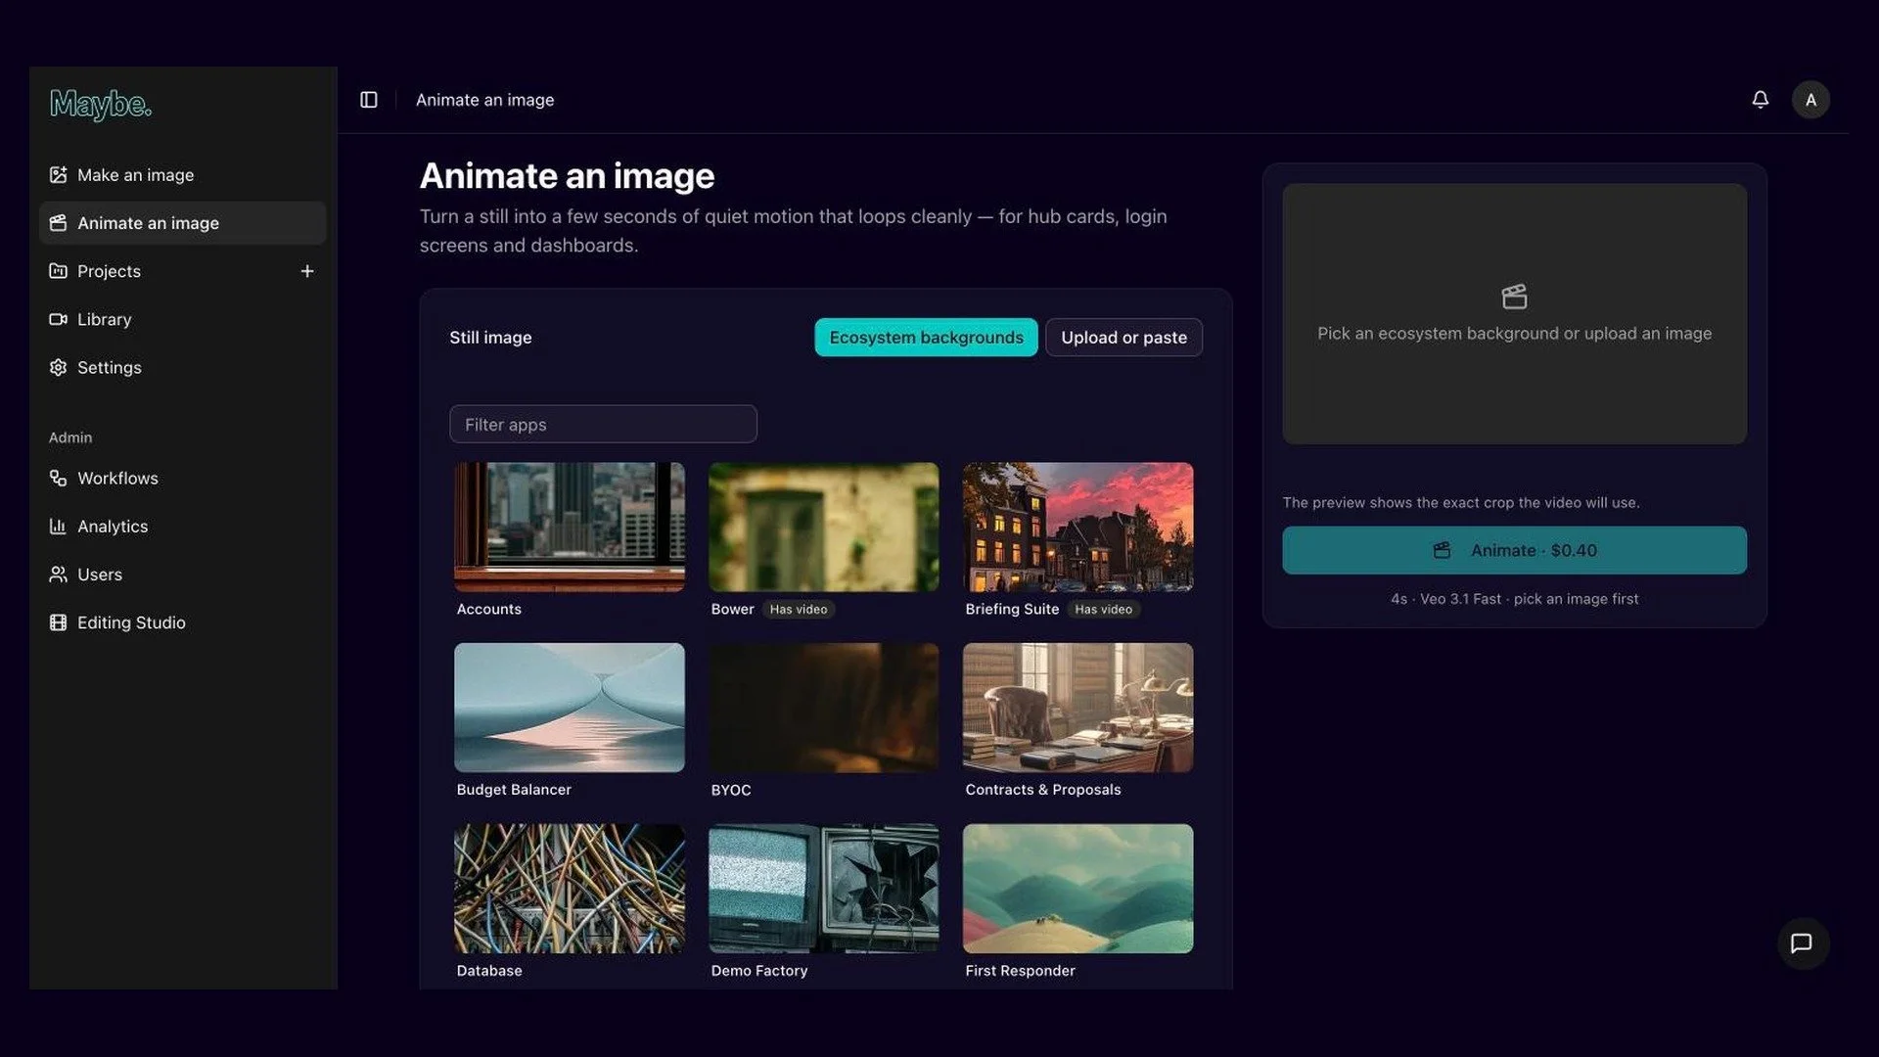The height and width of the screenshot is (1057, 1879).
Task: Add a new project with plus icon
Action: pos(307,271)
